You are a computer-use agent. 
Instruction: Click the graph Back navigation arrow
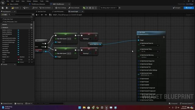coord(42,15)
